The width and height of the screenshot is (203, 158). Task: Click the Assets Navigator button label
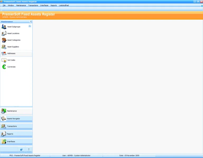pyautogui.click(x=13, y=118)
